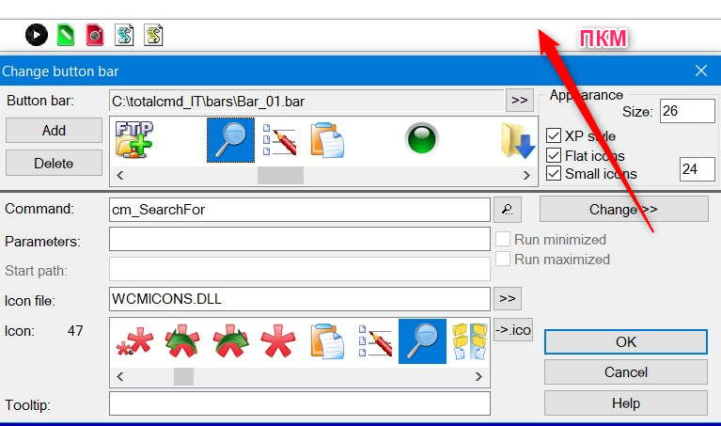Screen dimensions: 721x426
Task: Select the green LED light bar icon
Action: pos(421,138)
